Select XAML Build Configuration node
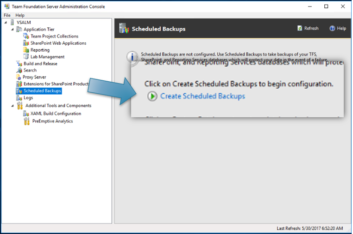 click(56, 114)
